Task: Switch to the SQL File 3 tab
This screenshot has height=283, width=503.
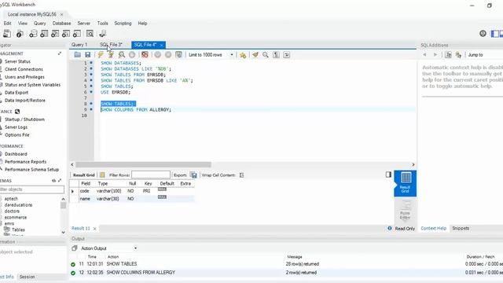Action: click(111, 45)
